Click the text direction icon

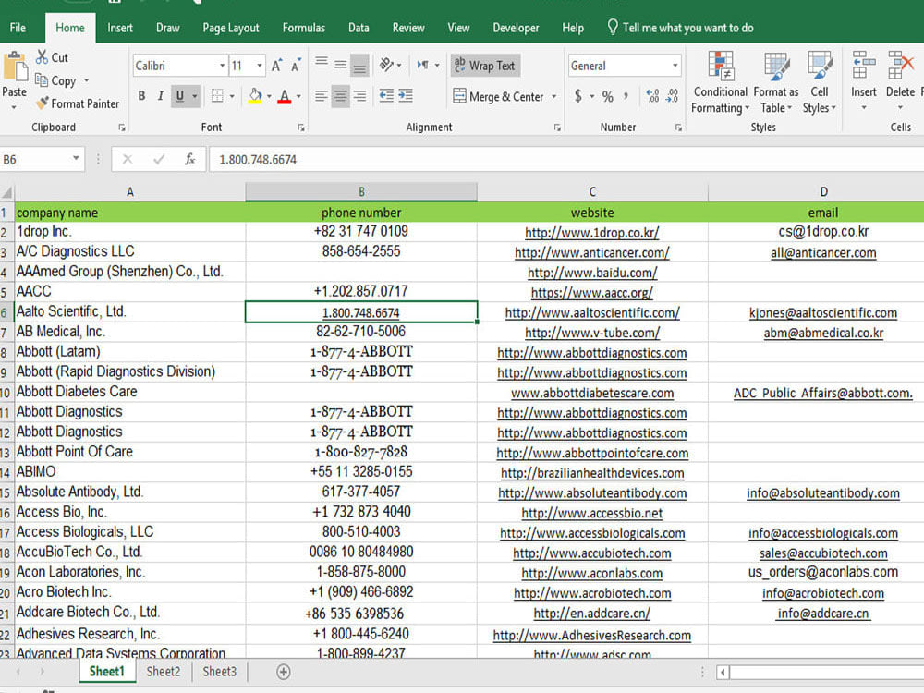click(x=423, y=65)
